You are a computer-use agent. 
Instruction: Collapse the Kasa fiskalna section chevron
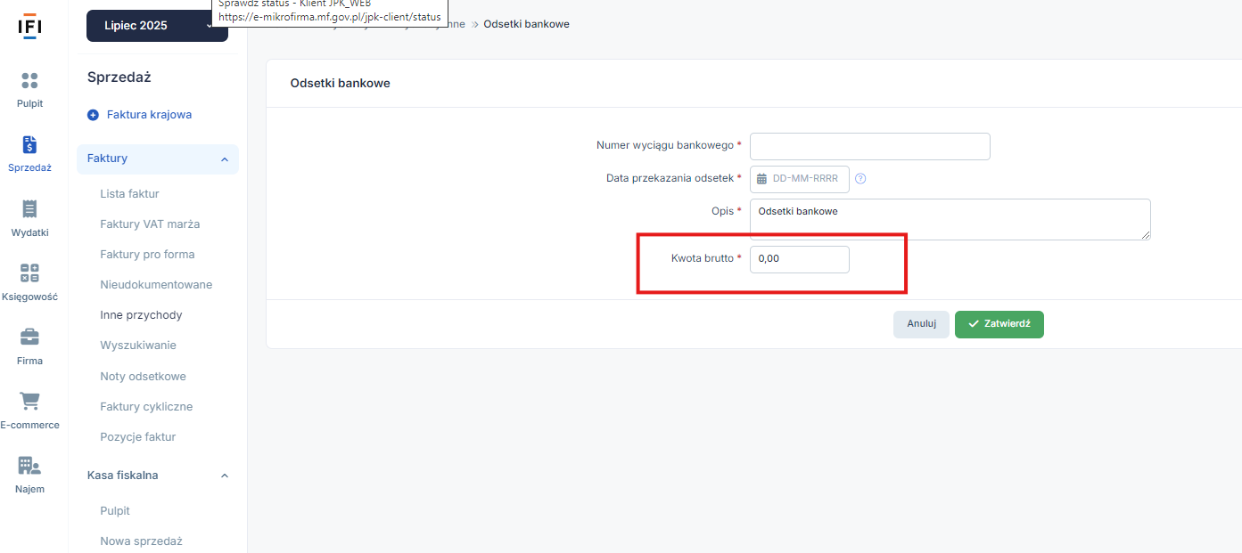[x=224, y=476]
